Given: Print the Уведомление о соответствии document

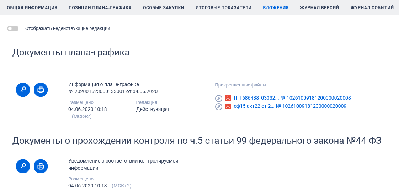Looking at the screenshot, I should click(41, 166).
